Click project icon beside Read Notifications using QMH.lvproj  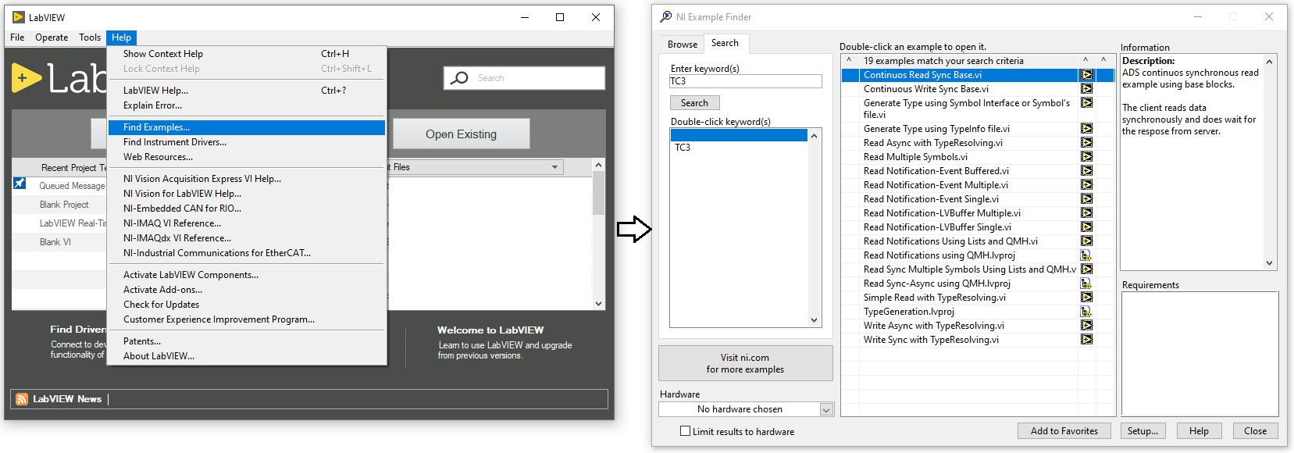pyautogui.click(x=1086, y=255)
